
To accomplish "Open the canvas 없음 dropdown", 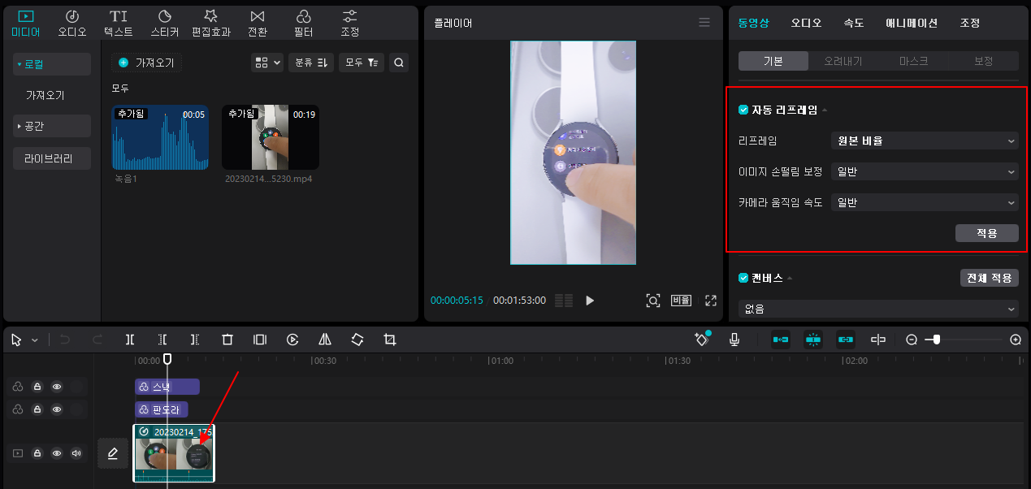I will 878,309.
